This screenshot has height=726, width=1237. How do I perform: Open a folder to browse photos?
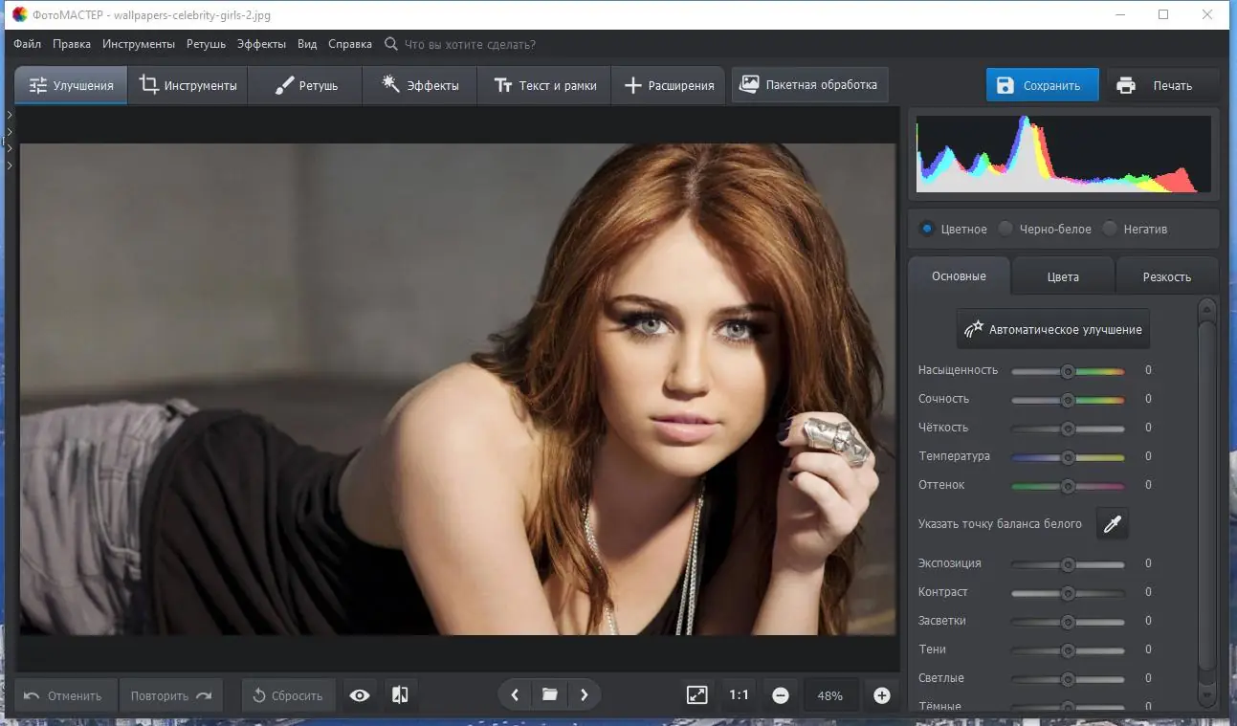549,694
